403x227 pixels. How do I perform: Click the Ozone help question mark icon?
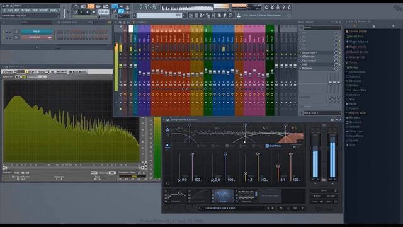[302, 208]
